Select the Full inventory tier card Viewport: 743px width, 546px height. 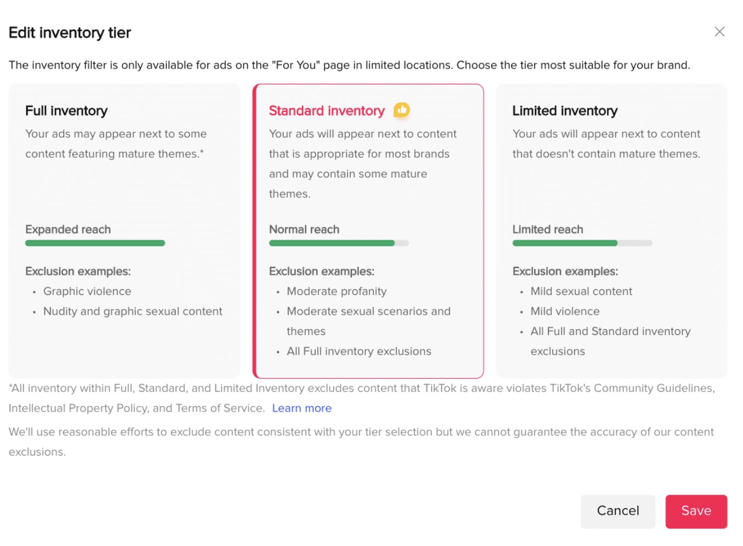click(x=124, y=230)
